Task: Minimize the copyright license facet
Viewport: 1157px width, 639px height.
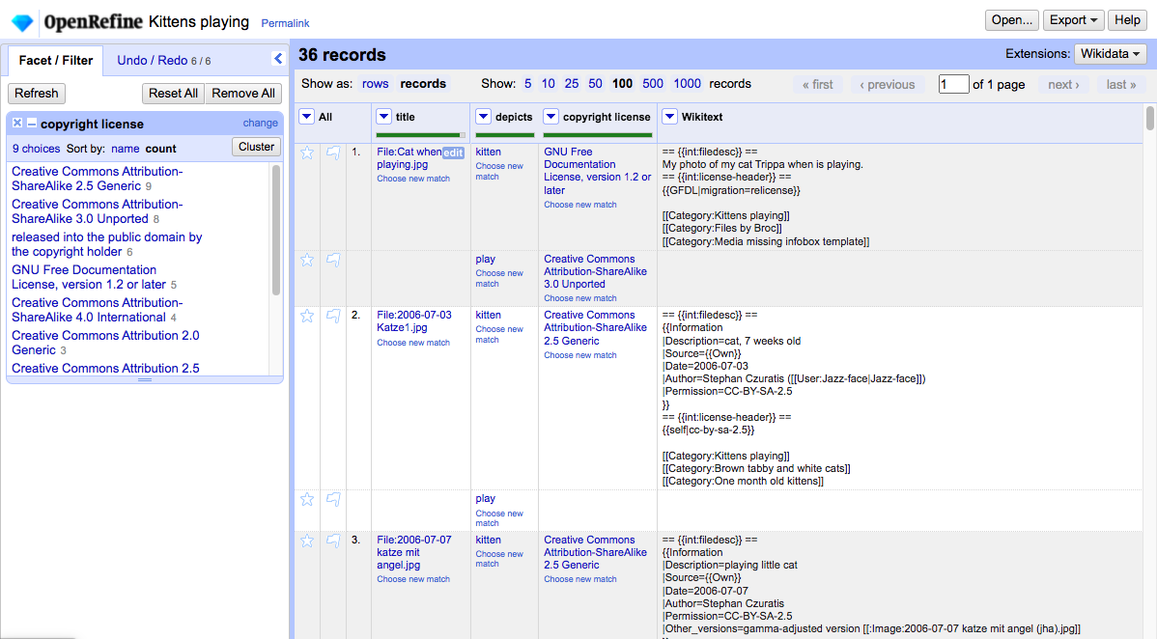Action: [30, 124]
